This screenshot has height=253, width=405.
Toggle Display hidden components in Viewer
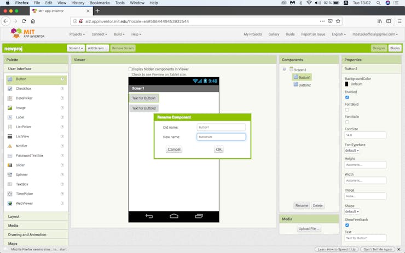tap(130, 69)
